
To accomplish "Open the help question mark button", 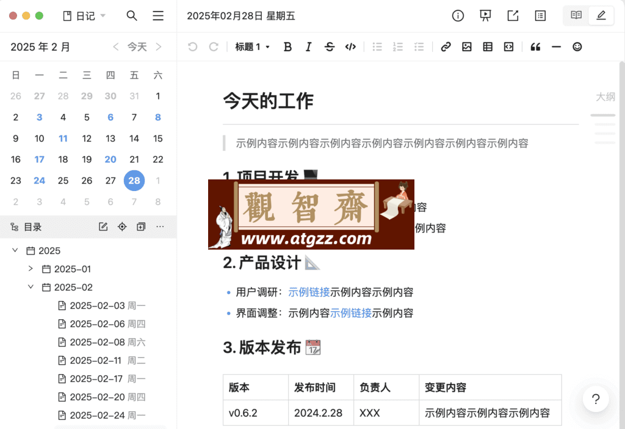I will (x=596, y=398).
